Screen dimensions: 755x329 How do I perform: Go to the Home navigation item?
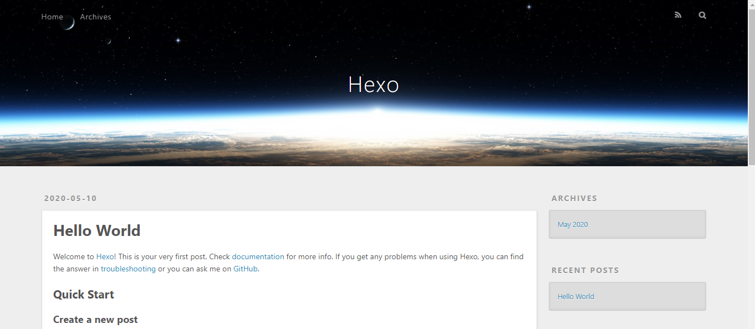pos(52,17)
